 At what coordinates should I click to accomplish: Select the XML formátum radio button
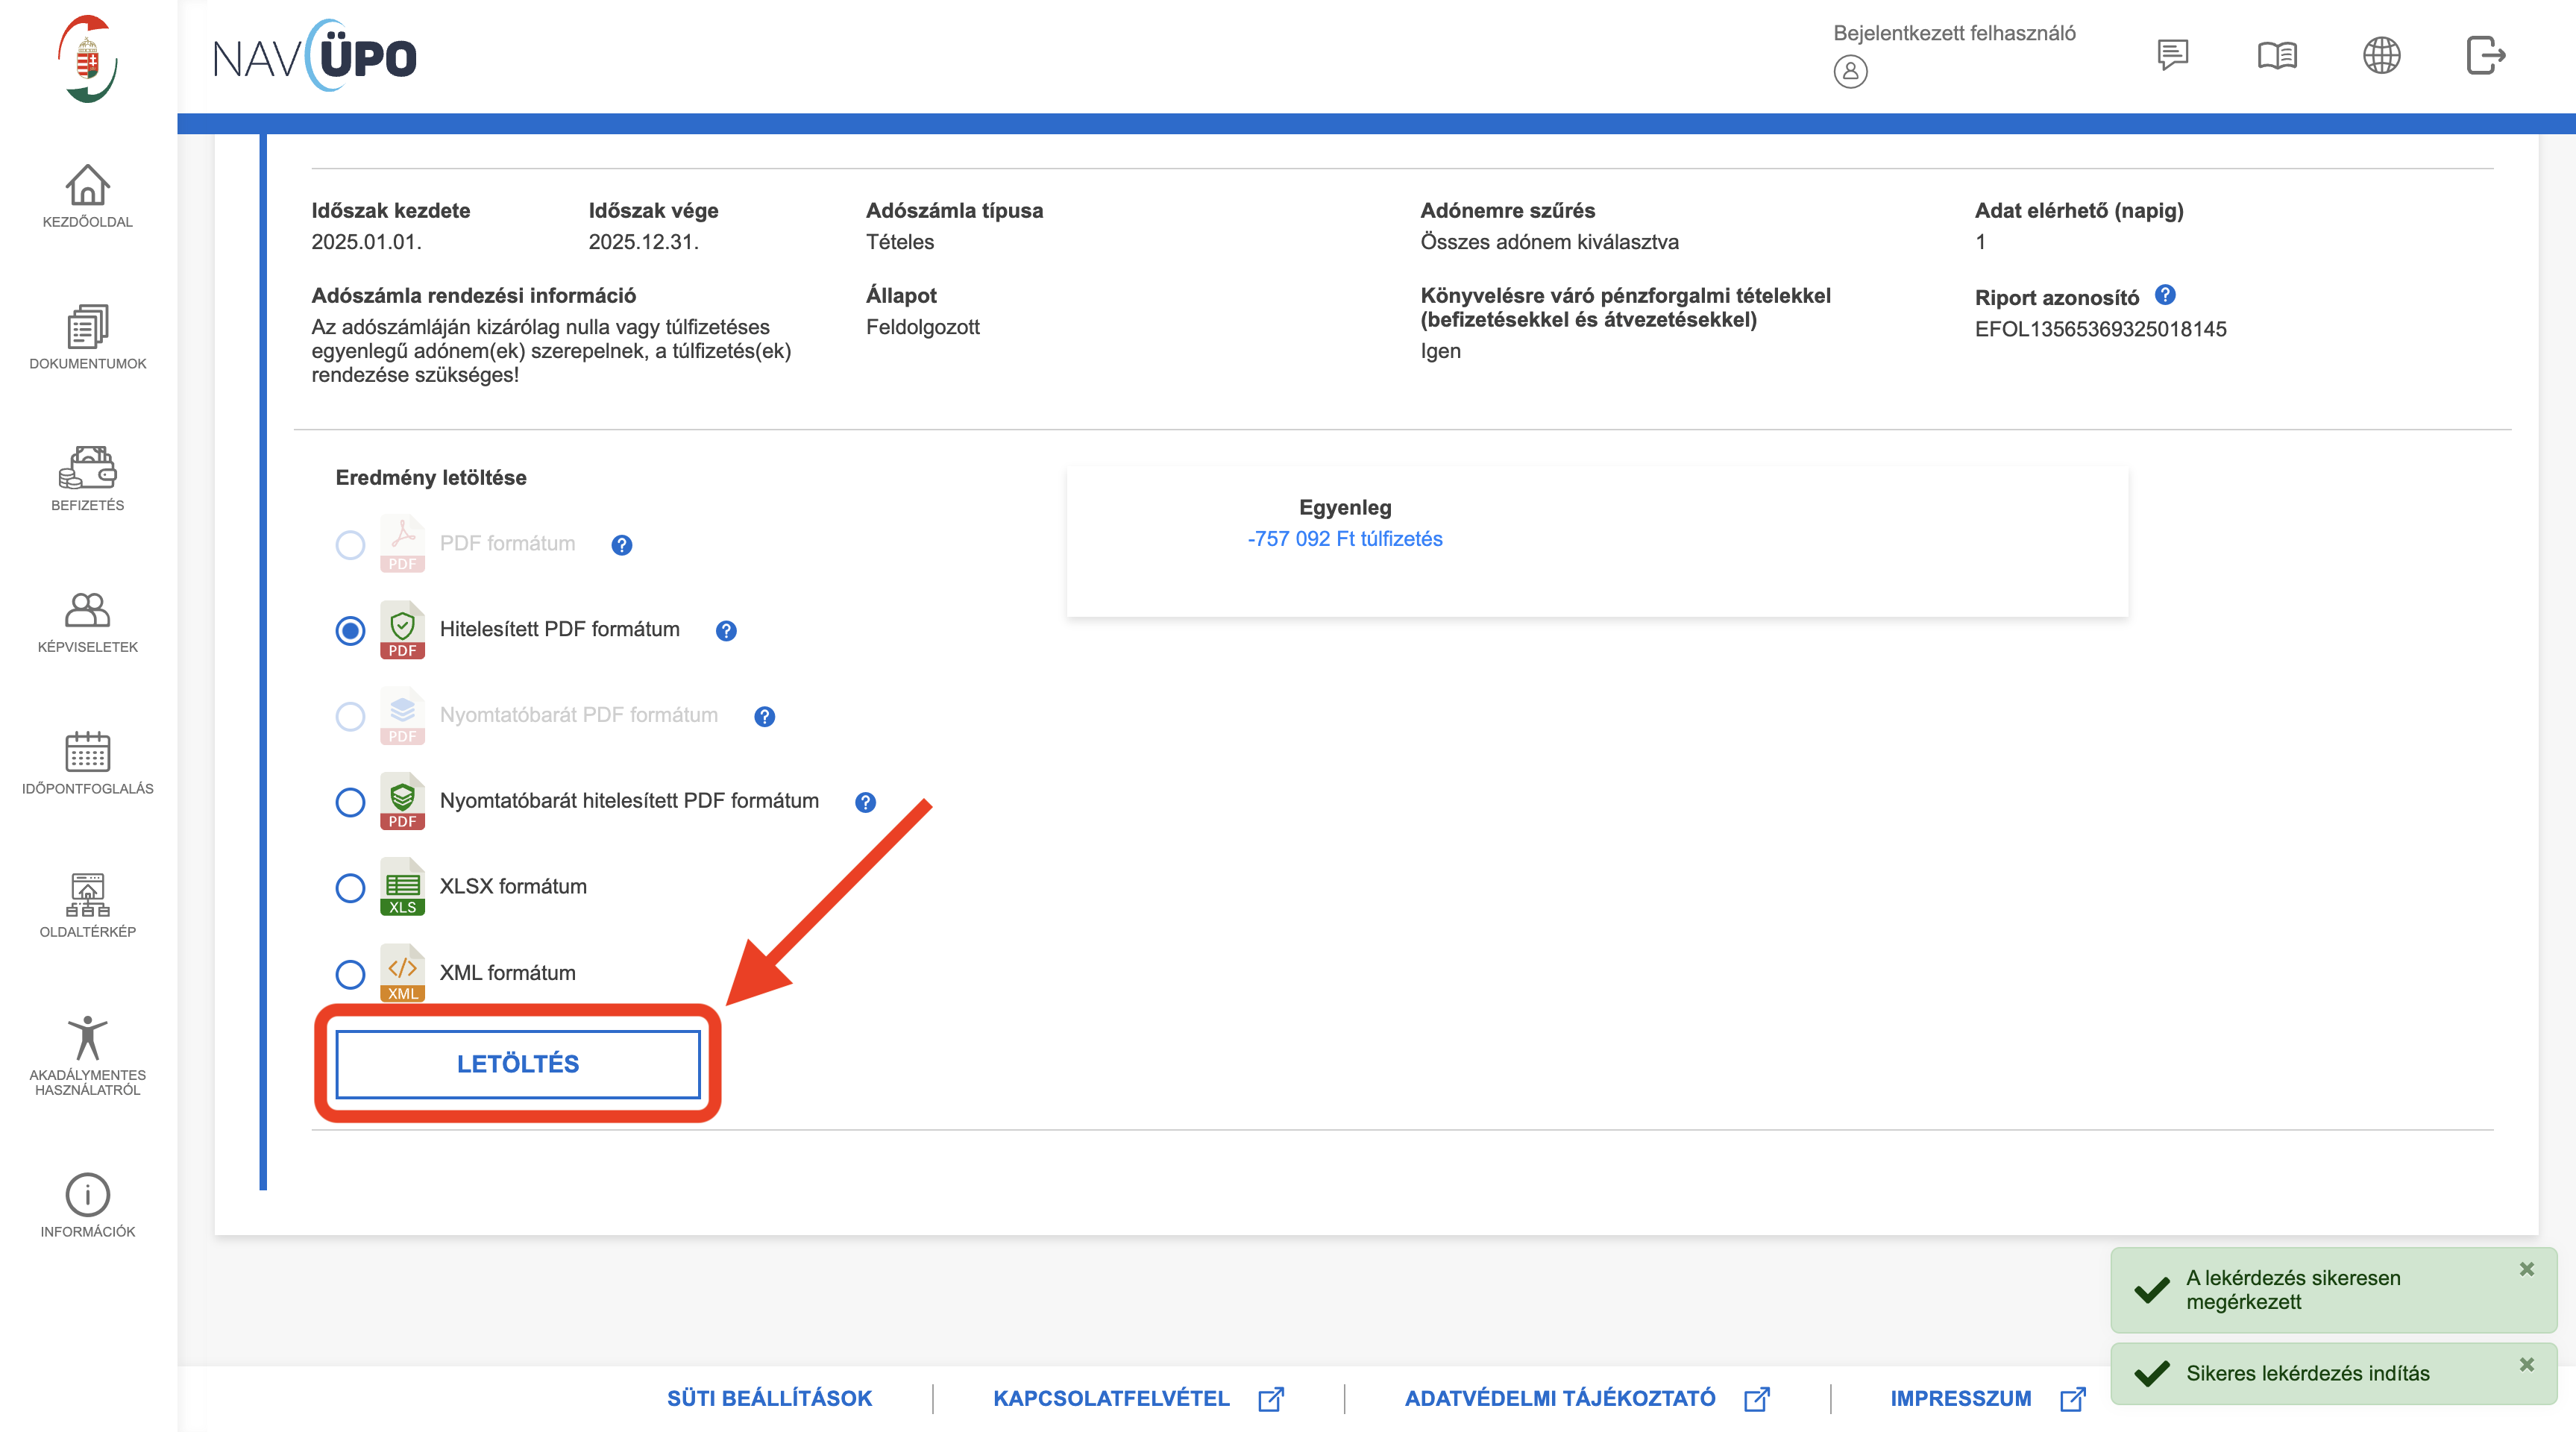coord(350,974)
